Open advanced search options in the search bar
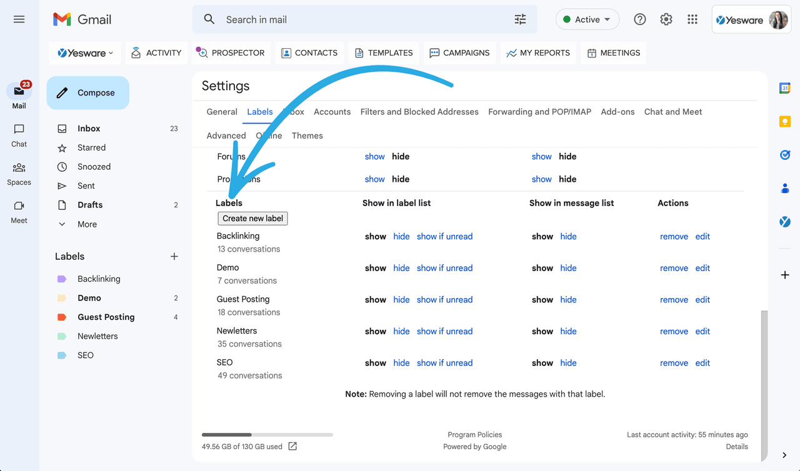Screen dimensions: 800x471 [x=520, y=19]
